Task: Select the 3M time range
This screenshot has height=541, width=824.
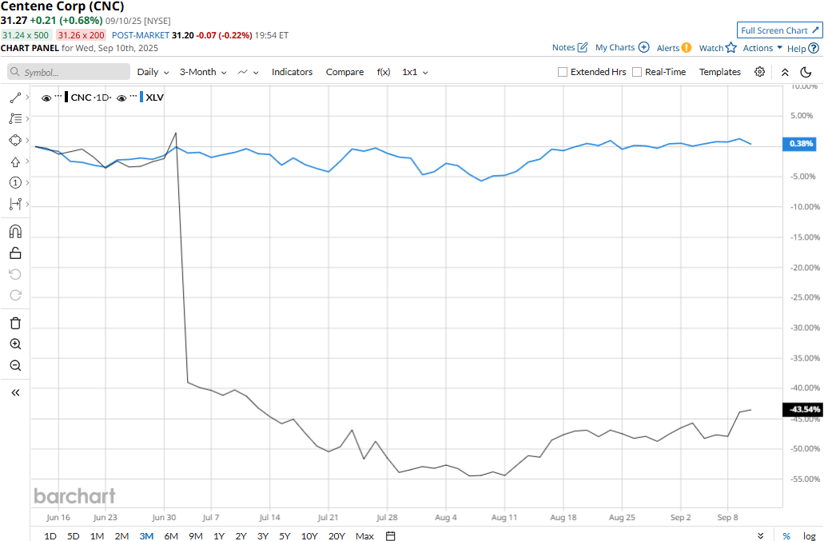Action: [x=146, y=535]
